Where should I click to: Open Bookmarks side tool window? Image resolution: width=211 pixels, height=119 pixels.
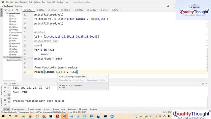tap(1, 90)
